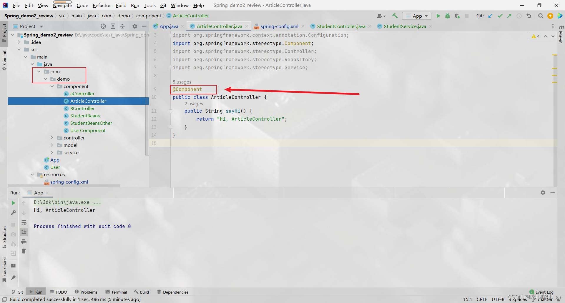Clear all console output trash icon
This screenshot has width=565, height=303.
pos(24,251)
